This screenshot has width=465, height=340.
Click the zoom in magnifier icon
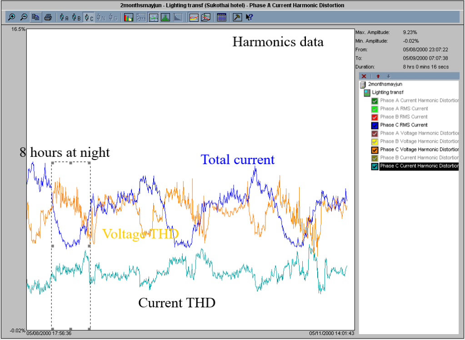tap(11, 17)
